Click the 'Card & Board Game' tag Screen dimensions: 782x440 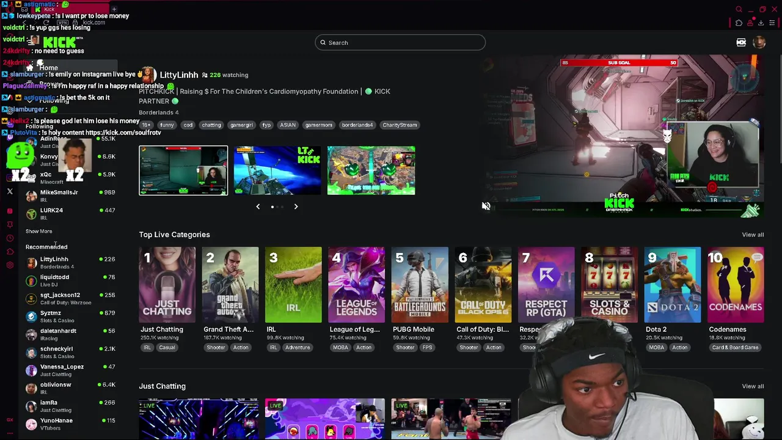[x=735, y=347]
